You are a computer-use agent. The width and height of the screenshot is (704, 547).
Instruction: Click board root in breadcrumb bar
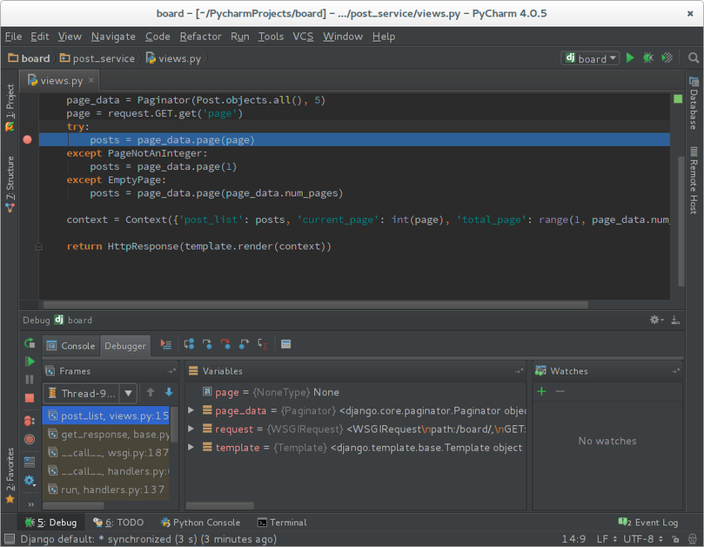tap(30, 58)
